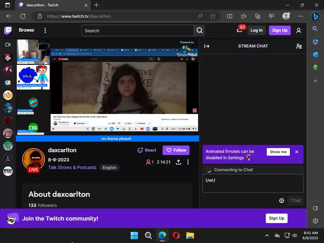Viewport: 324px width, 243px height.
Task: Open Read aloud in address bar
Action: pyautogui.click(x=200, y=16)
